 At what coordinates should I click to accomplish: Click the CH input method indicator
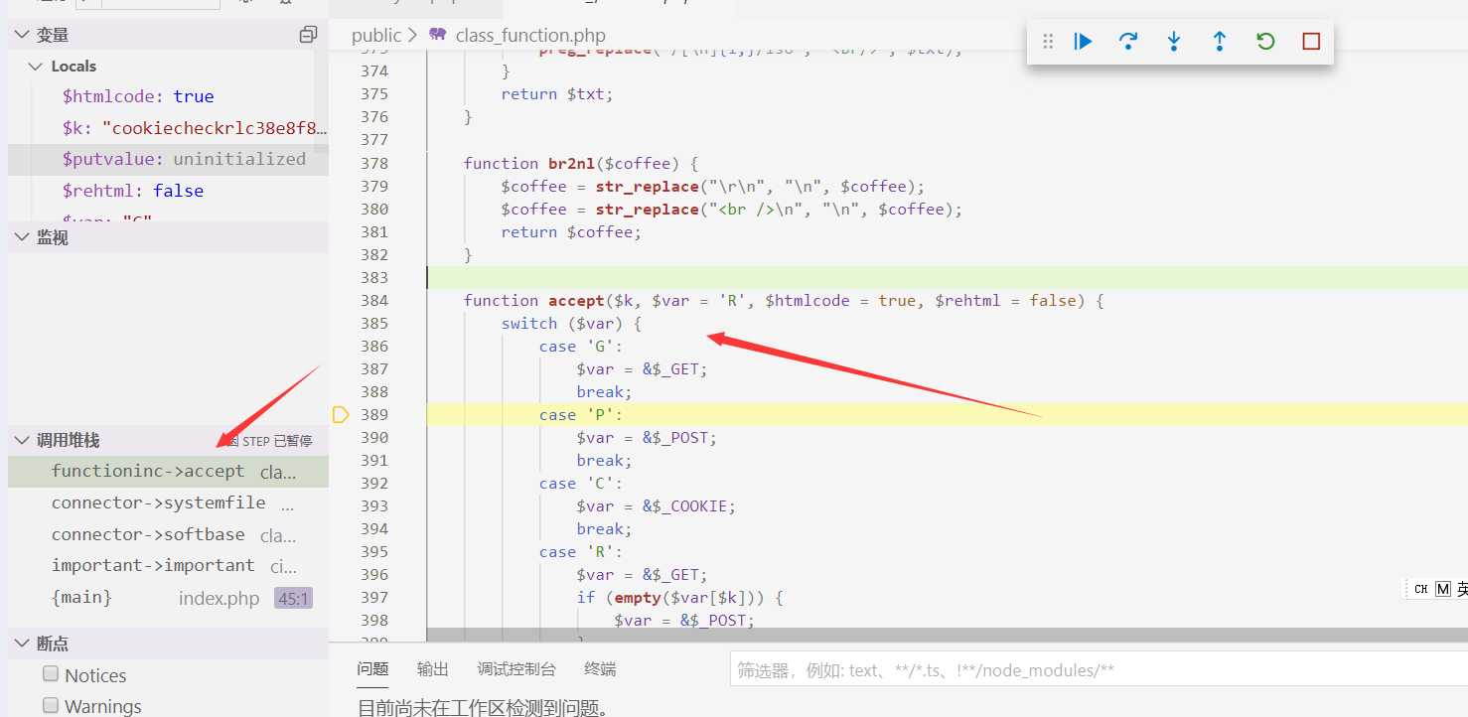click(1421, 589)
